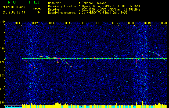Click time marker 0613

click(51, 23)
